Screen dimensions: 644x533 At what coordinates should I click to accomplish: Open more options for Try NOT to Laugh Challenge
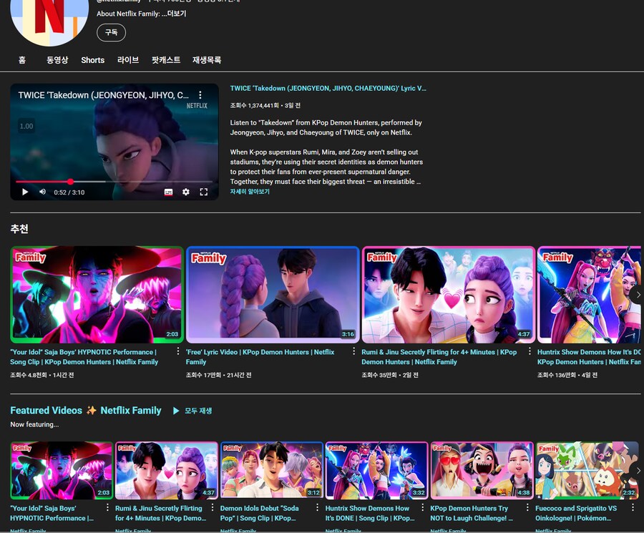tap(527, 508)
